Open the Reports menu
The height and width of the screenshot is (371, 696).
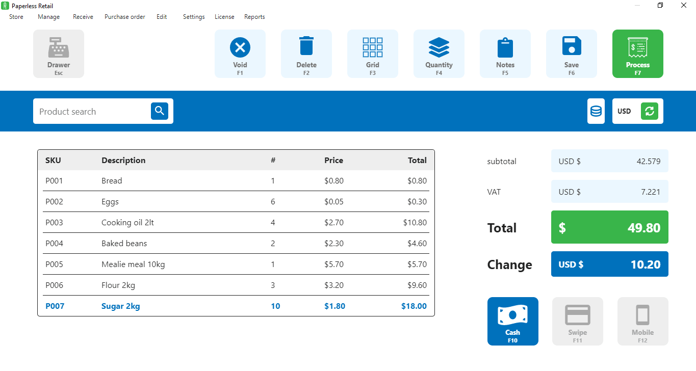[254, 17]
